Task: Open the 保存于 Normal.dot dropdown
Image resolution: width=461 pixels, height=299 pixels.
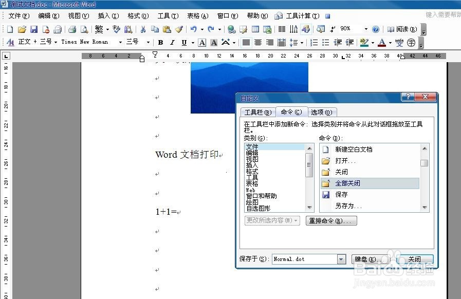Action: click(341, 259)
